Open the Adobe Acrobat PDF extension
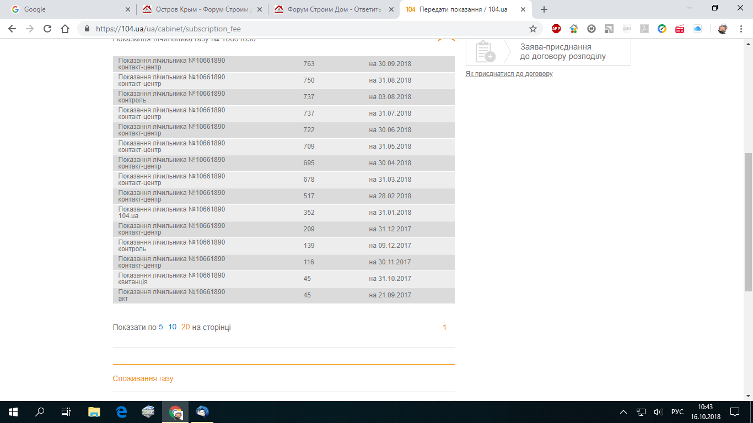 [x=644, y=29]
